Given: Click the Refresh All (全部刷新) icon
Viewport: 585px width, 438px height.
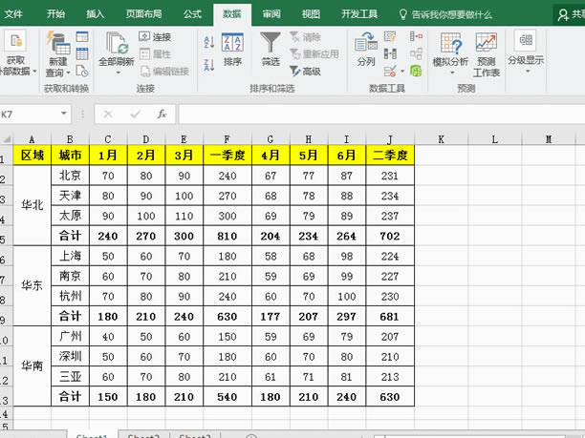Looking at the screenshot, I should click(x=117, y=43).
